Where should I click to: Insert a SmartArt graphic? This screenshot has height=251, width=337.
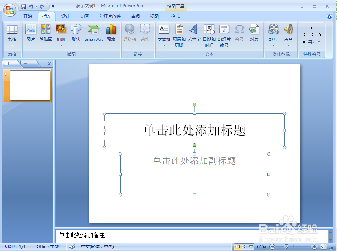click(94, 33)
